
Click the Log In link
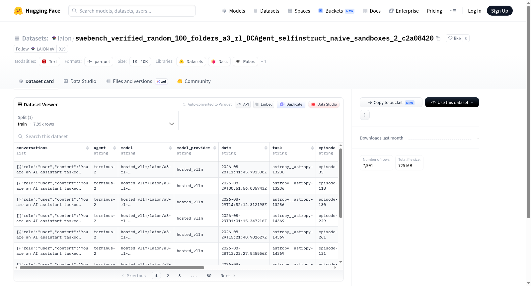point(475,11)
